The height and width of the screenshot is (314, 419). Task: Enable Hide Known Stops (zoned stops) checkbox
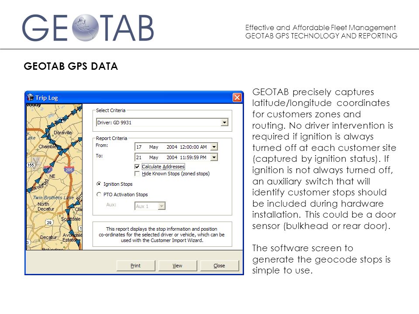[x=137, y=174]
